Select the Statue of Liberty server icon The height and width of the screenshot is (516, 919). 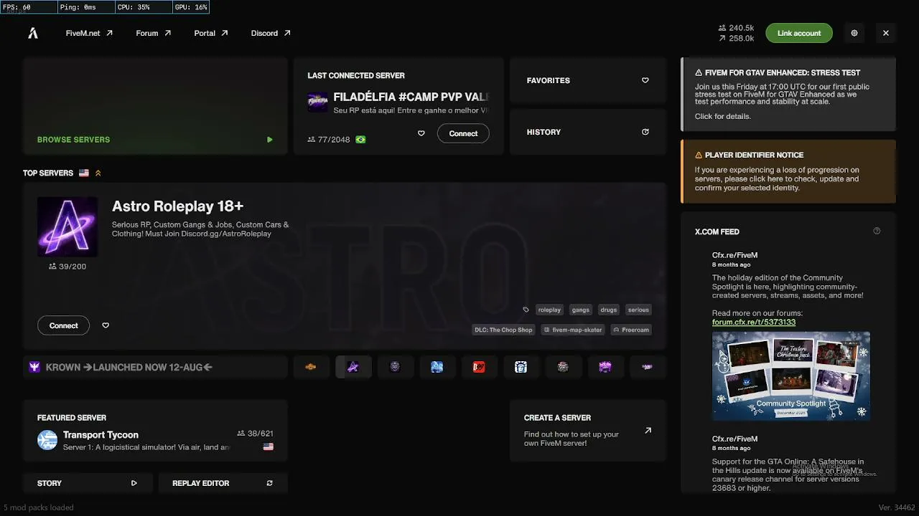coord(521,367)
